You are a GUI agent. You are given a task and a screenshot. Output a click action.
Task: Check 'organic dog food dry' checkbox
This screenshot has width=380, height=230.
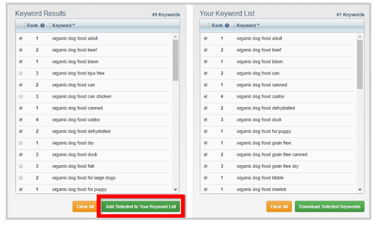coord(21,143)
